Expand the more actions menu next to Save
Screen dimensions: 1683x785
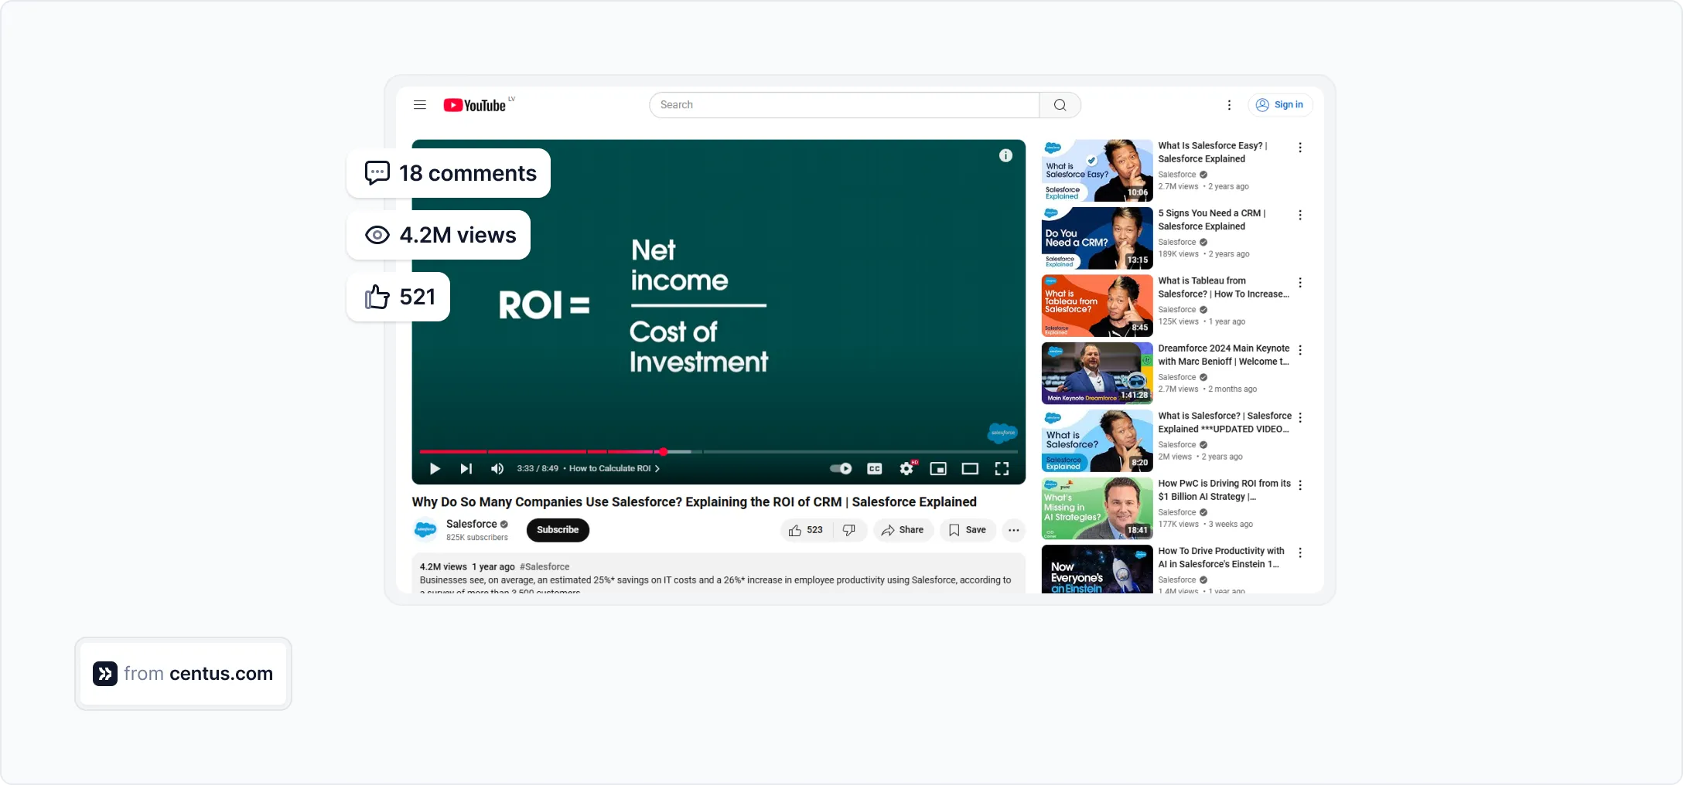pos(1013,530)
